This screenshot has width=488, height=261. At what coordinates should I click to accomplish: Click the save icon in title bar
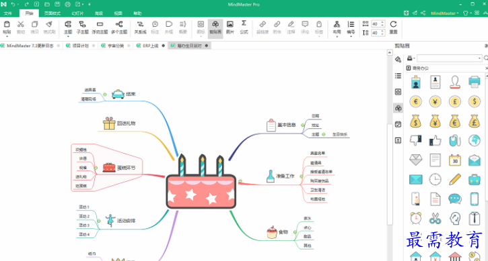pyautogui.click(x=57, y=4)
